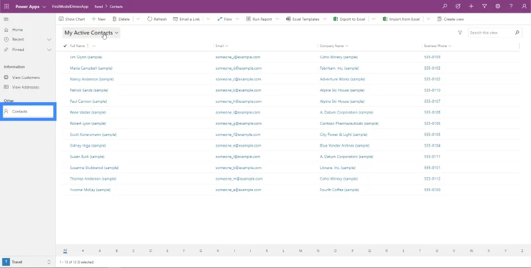Open Power Apps environment dropdown chevron

(x=44, y=7)
